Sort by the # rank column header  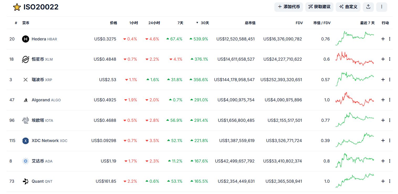(16, 23)
